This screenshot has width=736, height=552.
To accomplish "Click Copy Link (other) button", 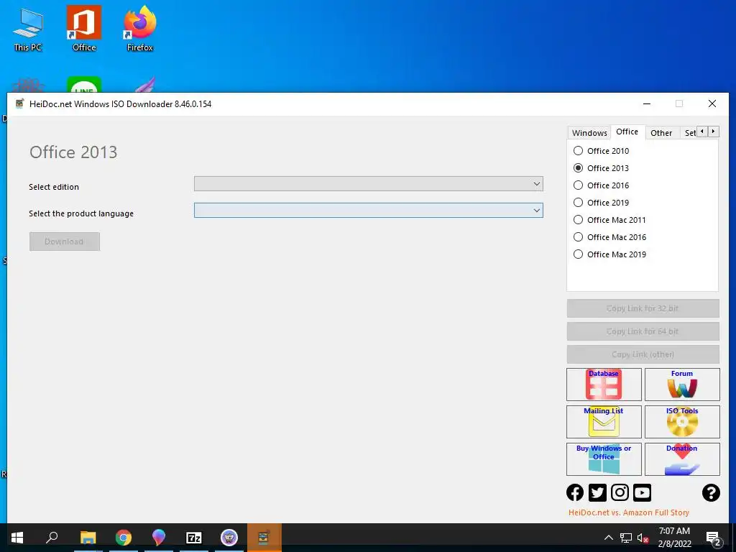I will (x=643, y=354).
